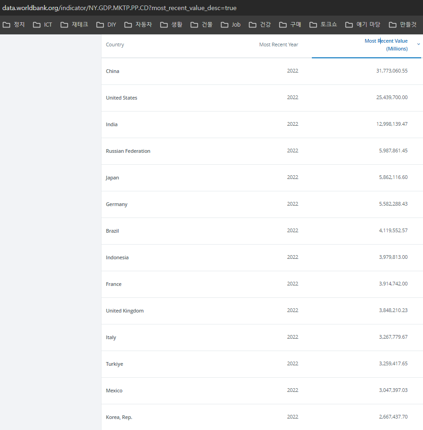Open the India country link
The image size is (423, 430).
(x=112, y=124)
